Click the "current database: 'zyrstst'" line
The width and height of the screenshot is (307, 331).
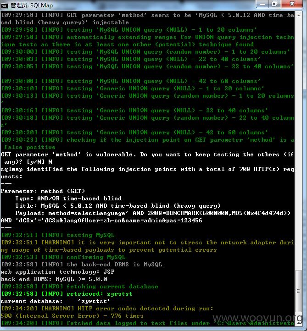tap(56, 301)
